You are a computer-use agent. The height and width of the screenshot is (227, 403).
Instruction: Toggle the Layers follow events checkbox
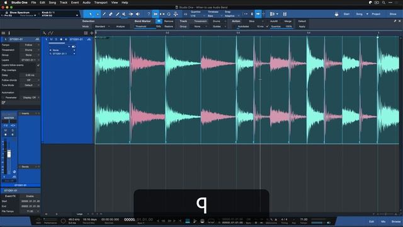[x=38, y=65]
